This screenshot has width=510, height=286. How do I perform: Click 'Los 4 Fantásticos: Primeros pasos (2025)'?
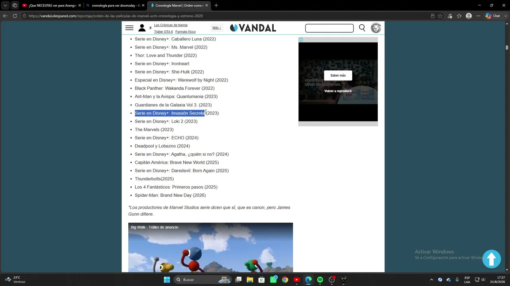coord(176,187)
